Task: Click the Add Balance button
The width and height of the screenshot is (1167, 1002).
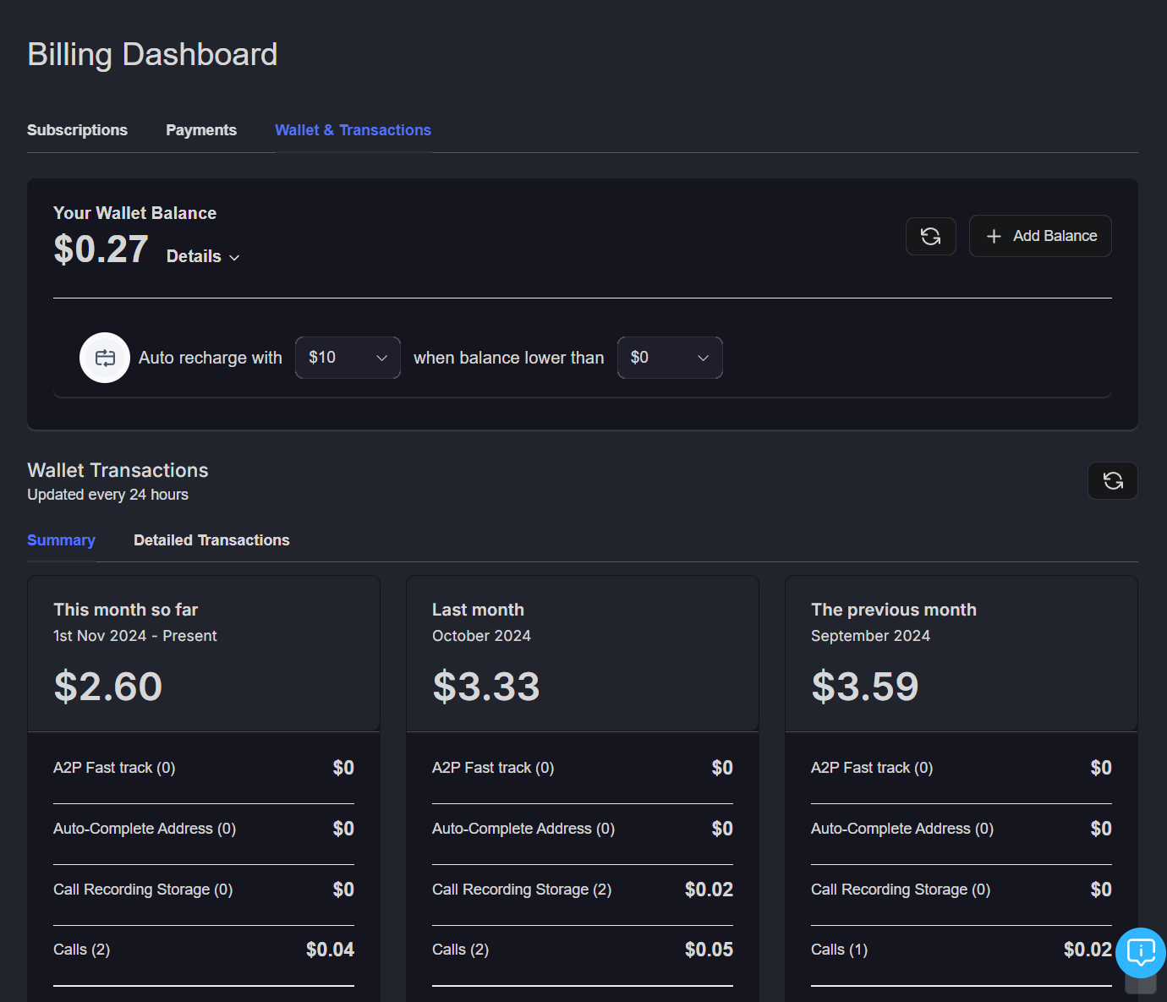Action: tap(1040, 236)
